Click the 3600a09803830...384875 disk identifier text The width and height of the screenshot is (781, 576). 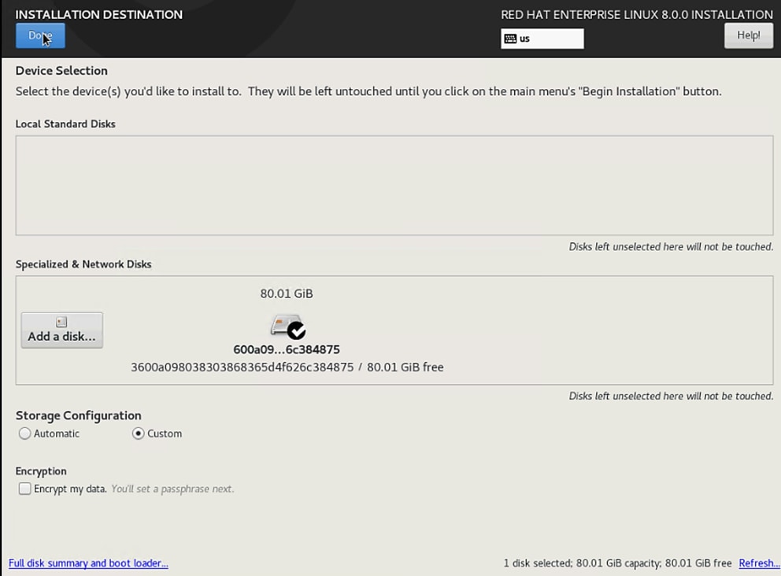coord(242,367)
